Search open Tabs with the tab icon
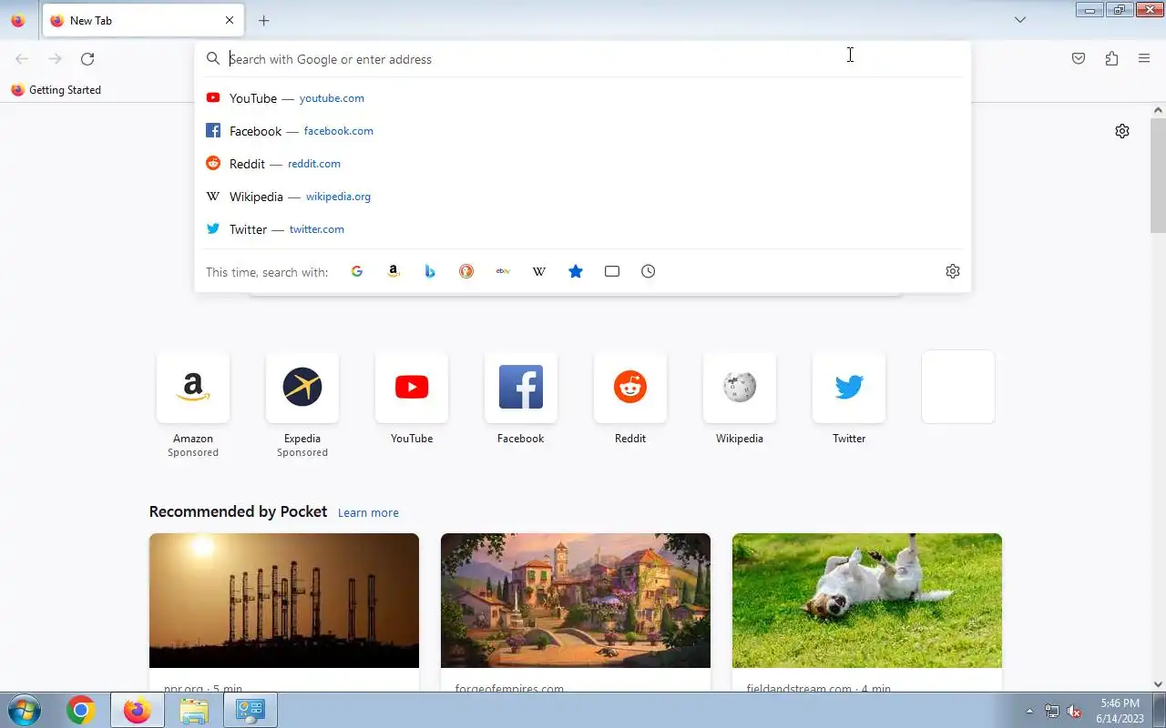The width and height of the screenshot is (1166, 728). pos(612,271)
